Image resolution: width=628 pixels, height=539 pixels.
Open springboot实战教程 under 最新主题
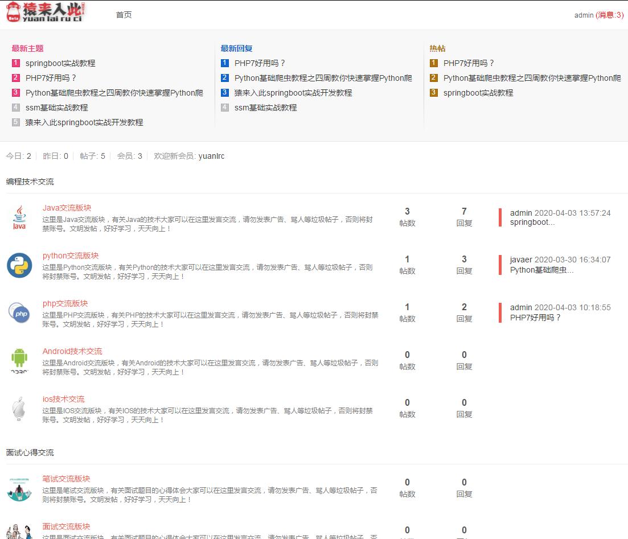[60, 63]
